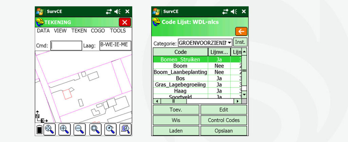The height and width of the screenshot is (142, 348).
Task: Click the zoom out magnifier icon
Action: 80,129
